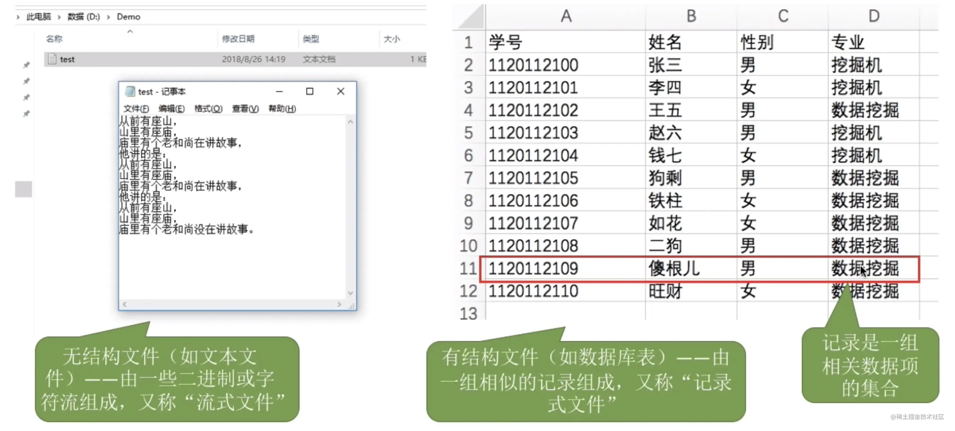The height and width of the screenshot is (431, 955).
Task: Click Notepad vertical scrollbar down arrow
Action: 351,293
